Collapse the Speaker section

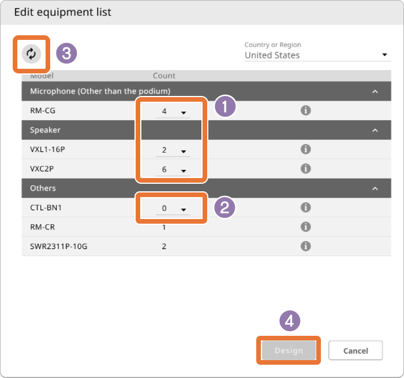tap(375, 130)
